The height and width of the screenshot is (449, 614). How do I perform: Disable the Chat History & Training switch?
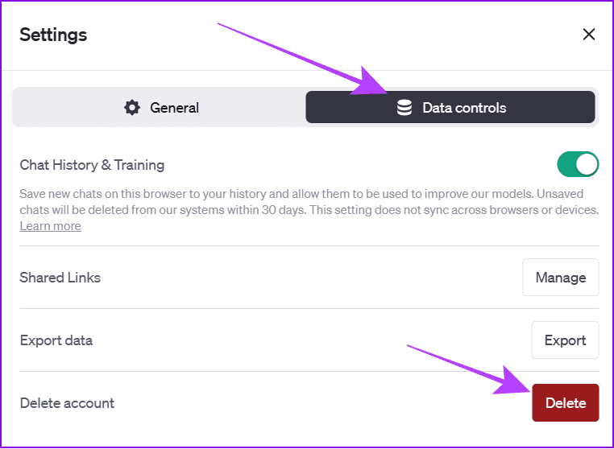click(578, 164)
